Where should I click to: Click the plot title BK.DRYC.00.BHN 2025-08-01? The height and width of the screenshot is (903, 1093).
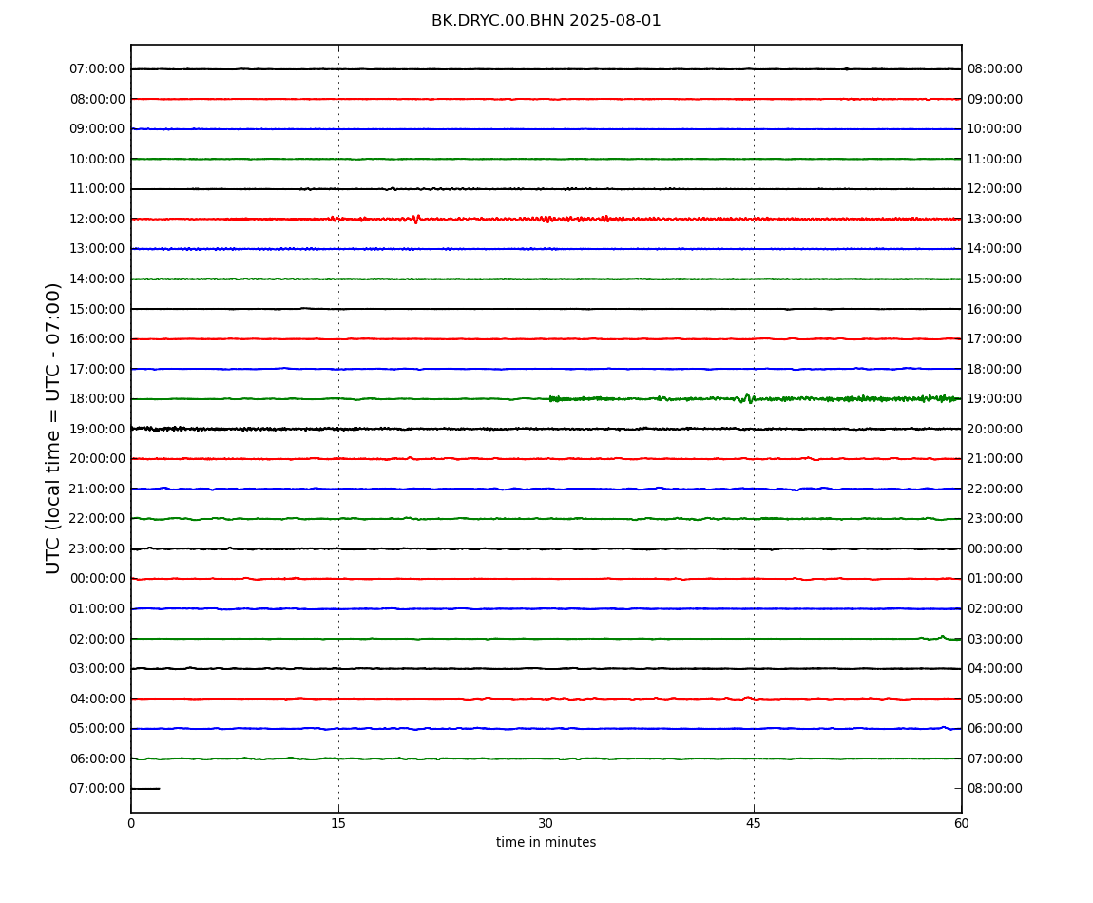pos(546,21)
